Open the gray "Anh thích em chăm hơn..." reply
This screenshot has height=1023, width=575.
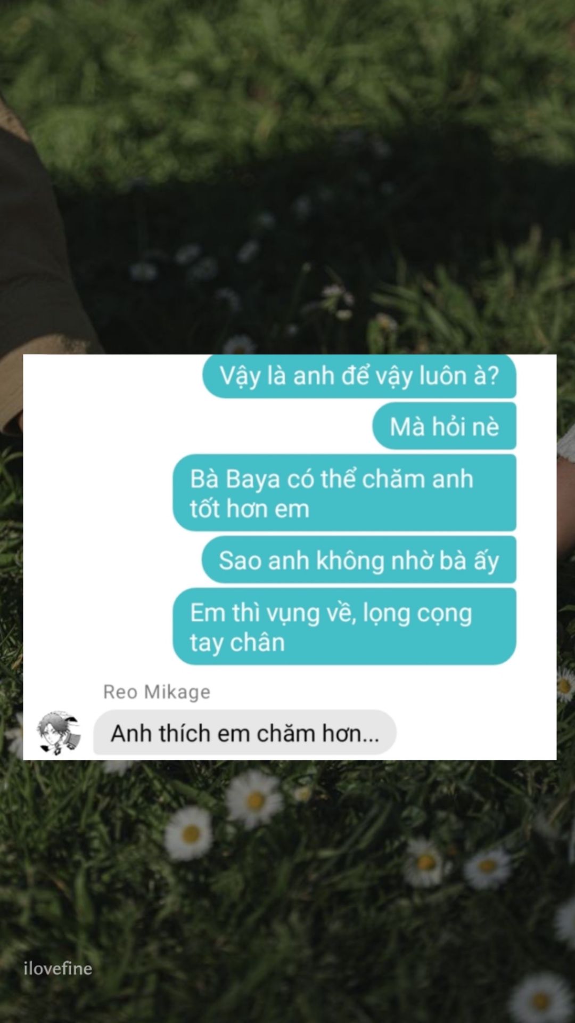[245, 733]
